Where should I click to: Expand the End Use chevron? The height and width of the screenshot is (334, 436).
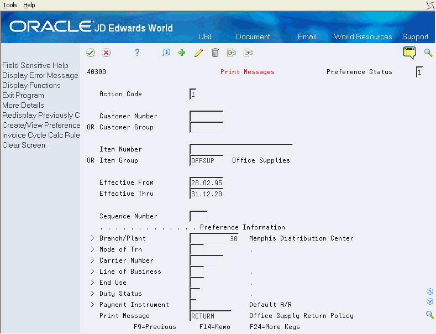(92, 283)
